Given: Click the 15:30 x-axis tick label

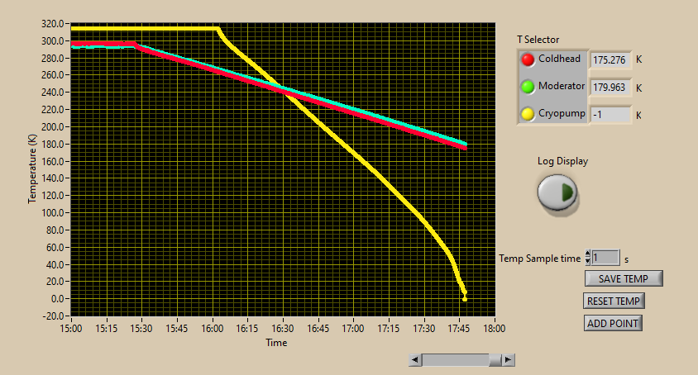Looking at the screenshot, I should click(x=141, y=329).
